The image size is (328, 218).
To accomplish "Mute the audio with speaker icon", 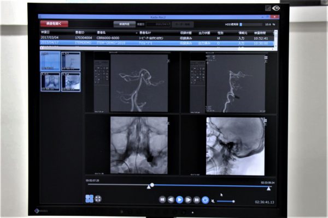I will pos(213,201).
